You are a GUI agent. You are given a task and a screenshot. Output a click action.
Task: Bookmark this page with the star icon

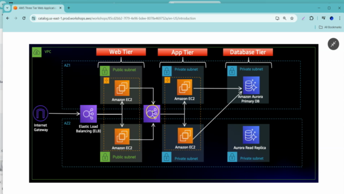292,18
